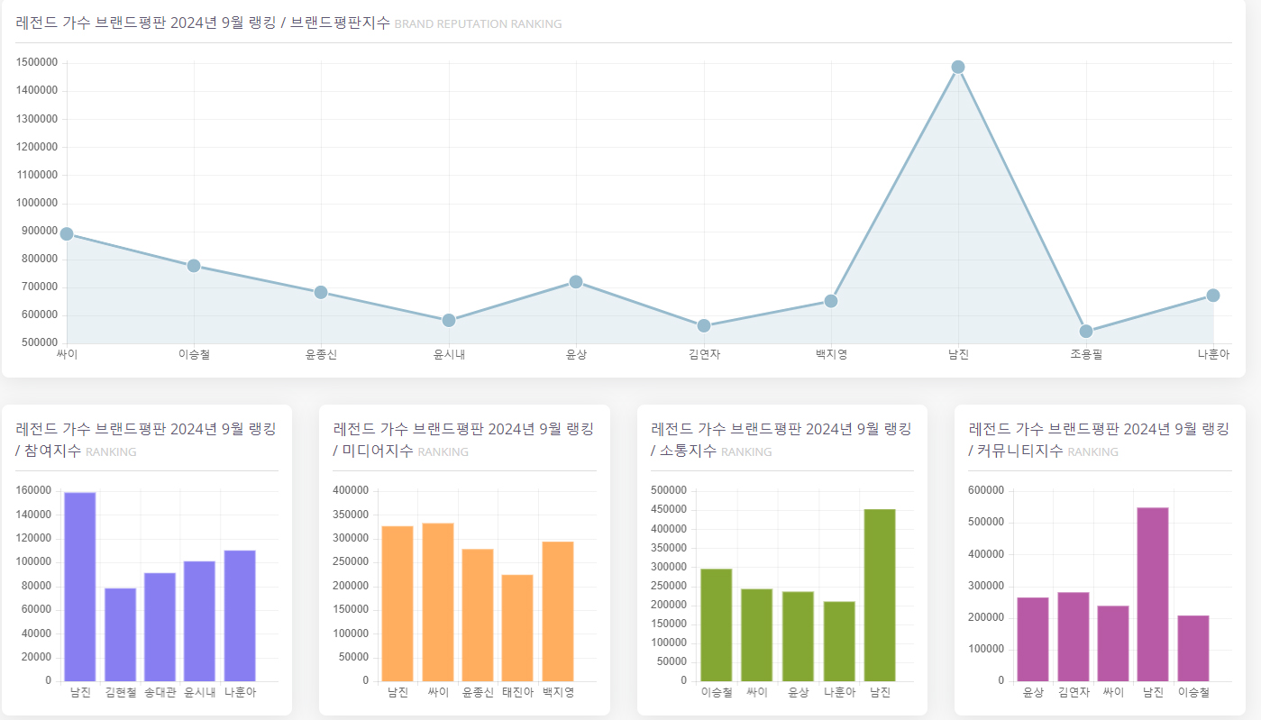Click the 윤시내 line chart marker
1261x720 pixels.
coord(449,320)
